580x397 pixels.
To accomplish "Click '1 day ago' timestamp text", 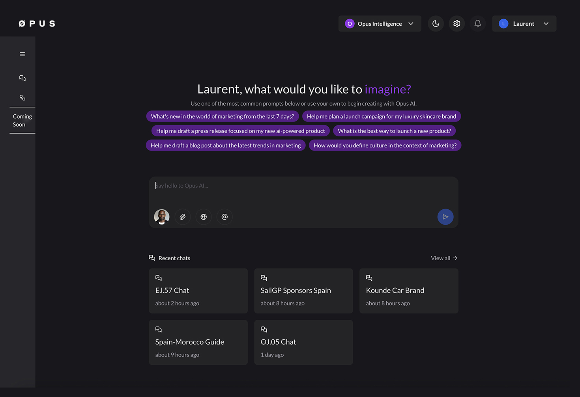I will click(272, 355).
